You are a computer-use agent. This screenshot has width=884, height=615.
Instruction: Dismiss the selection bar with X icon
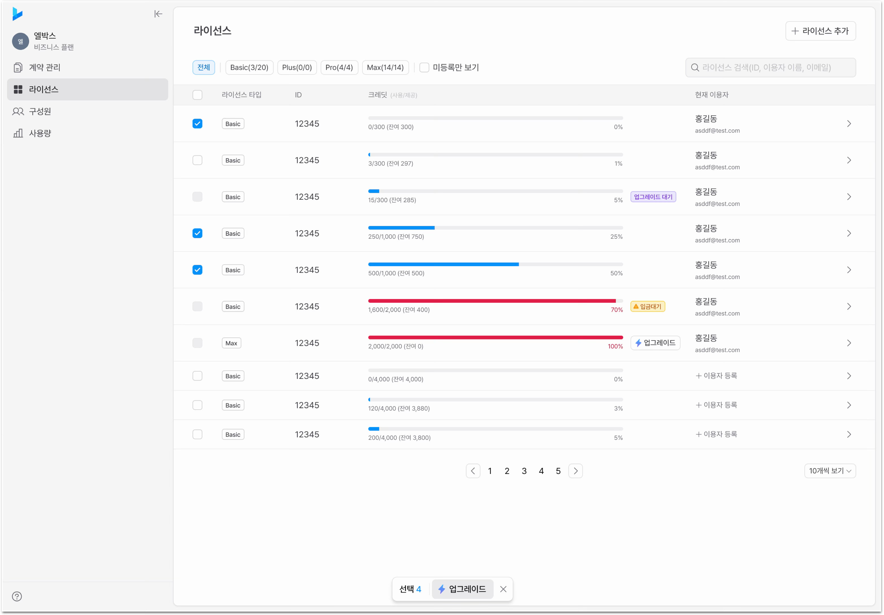click(503, 589)
